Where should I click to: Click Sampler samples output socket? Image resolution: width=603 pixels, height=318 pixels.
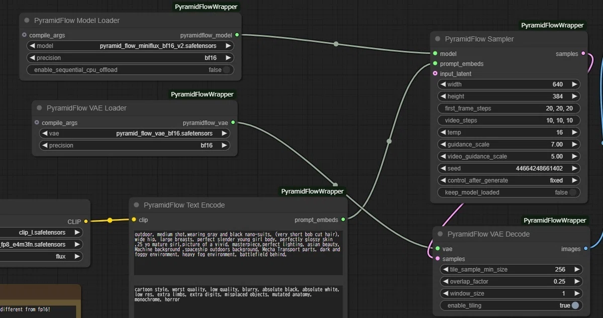tap(583, 53)
